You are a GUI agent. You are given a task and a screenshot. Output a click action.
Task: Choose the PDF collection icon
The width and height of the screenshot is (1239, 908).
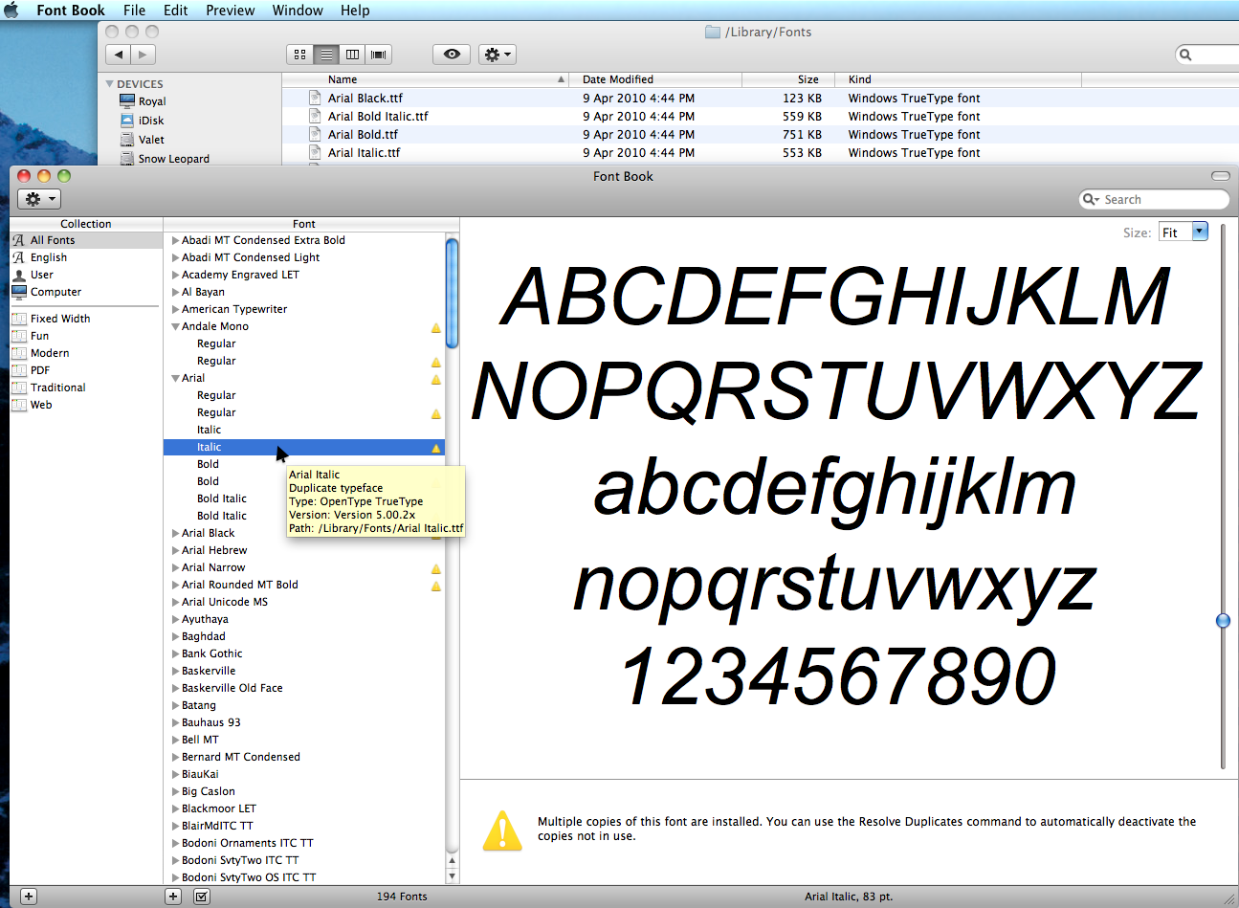coord(18,370)
